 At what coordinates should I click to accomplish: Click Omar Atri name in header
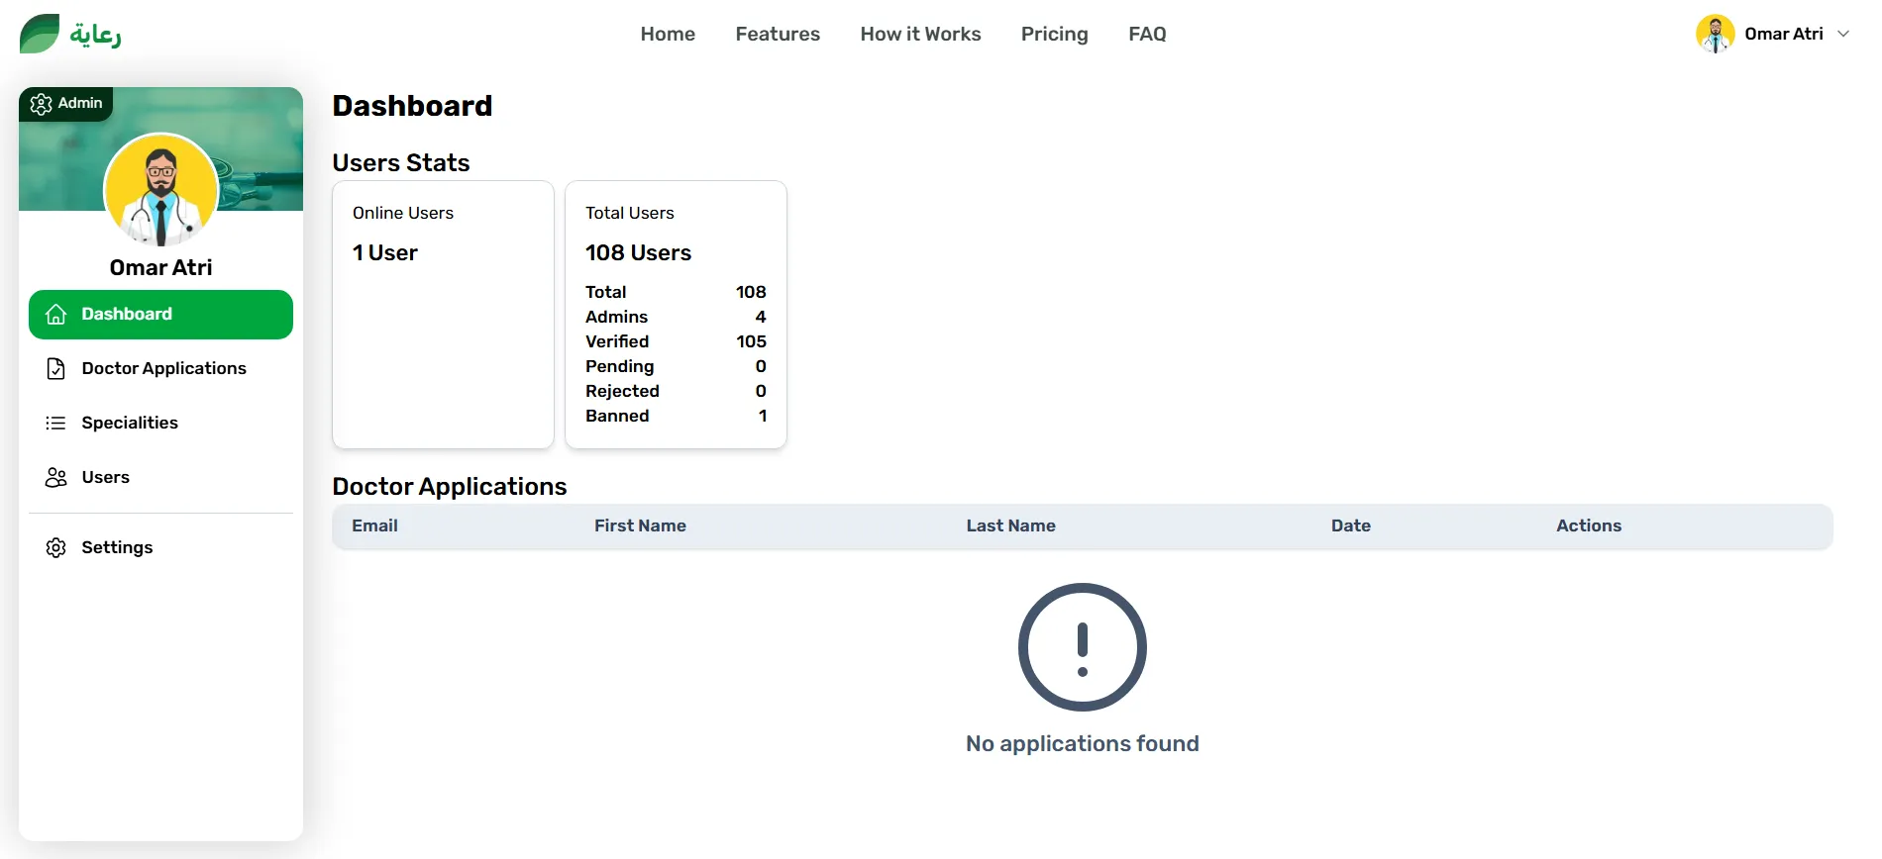(x=1783, y=34)
